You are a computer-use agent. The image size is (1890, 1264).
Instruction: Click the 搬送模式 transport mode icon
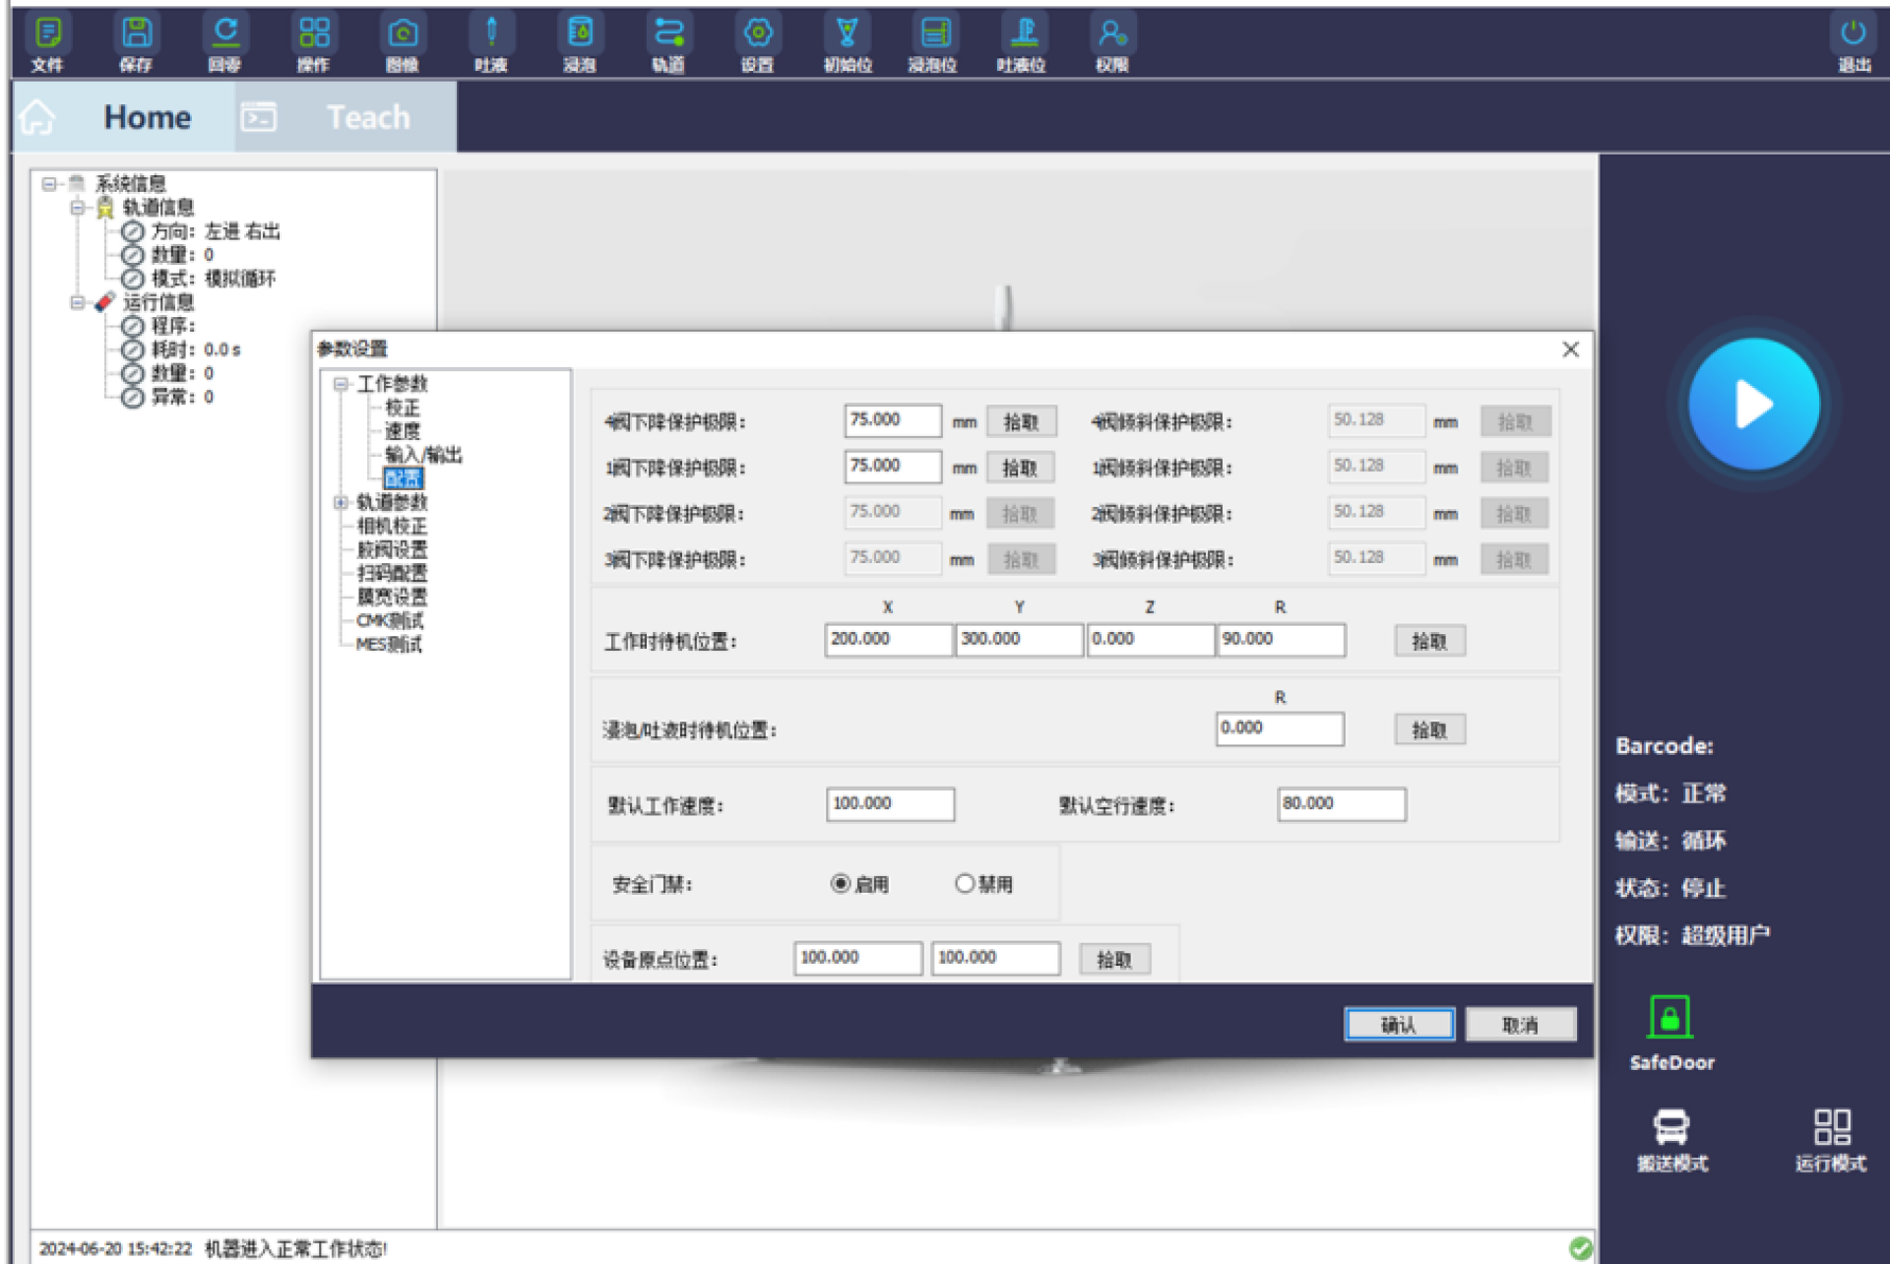pyautogui.click(x=1670, y=1127)
